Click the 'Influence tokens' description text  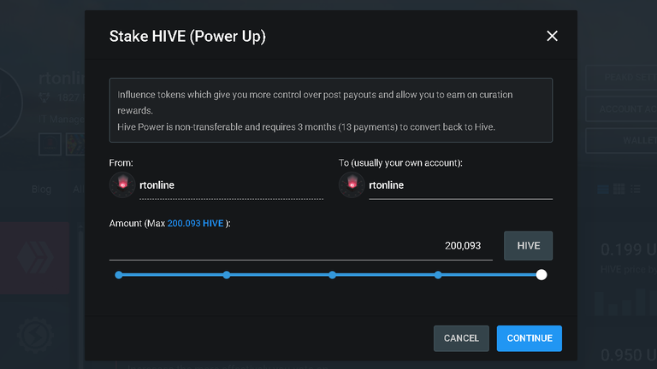315,102
